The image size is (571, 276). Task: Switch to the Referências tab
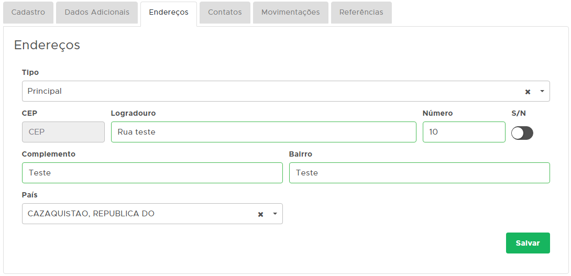[x=361, y=12]
